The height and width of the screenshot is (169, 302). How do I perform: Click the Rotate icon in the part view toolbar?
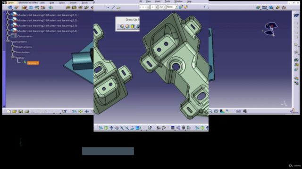117,128
